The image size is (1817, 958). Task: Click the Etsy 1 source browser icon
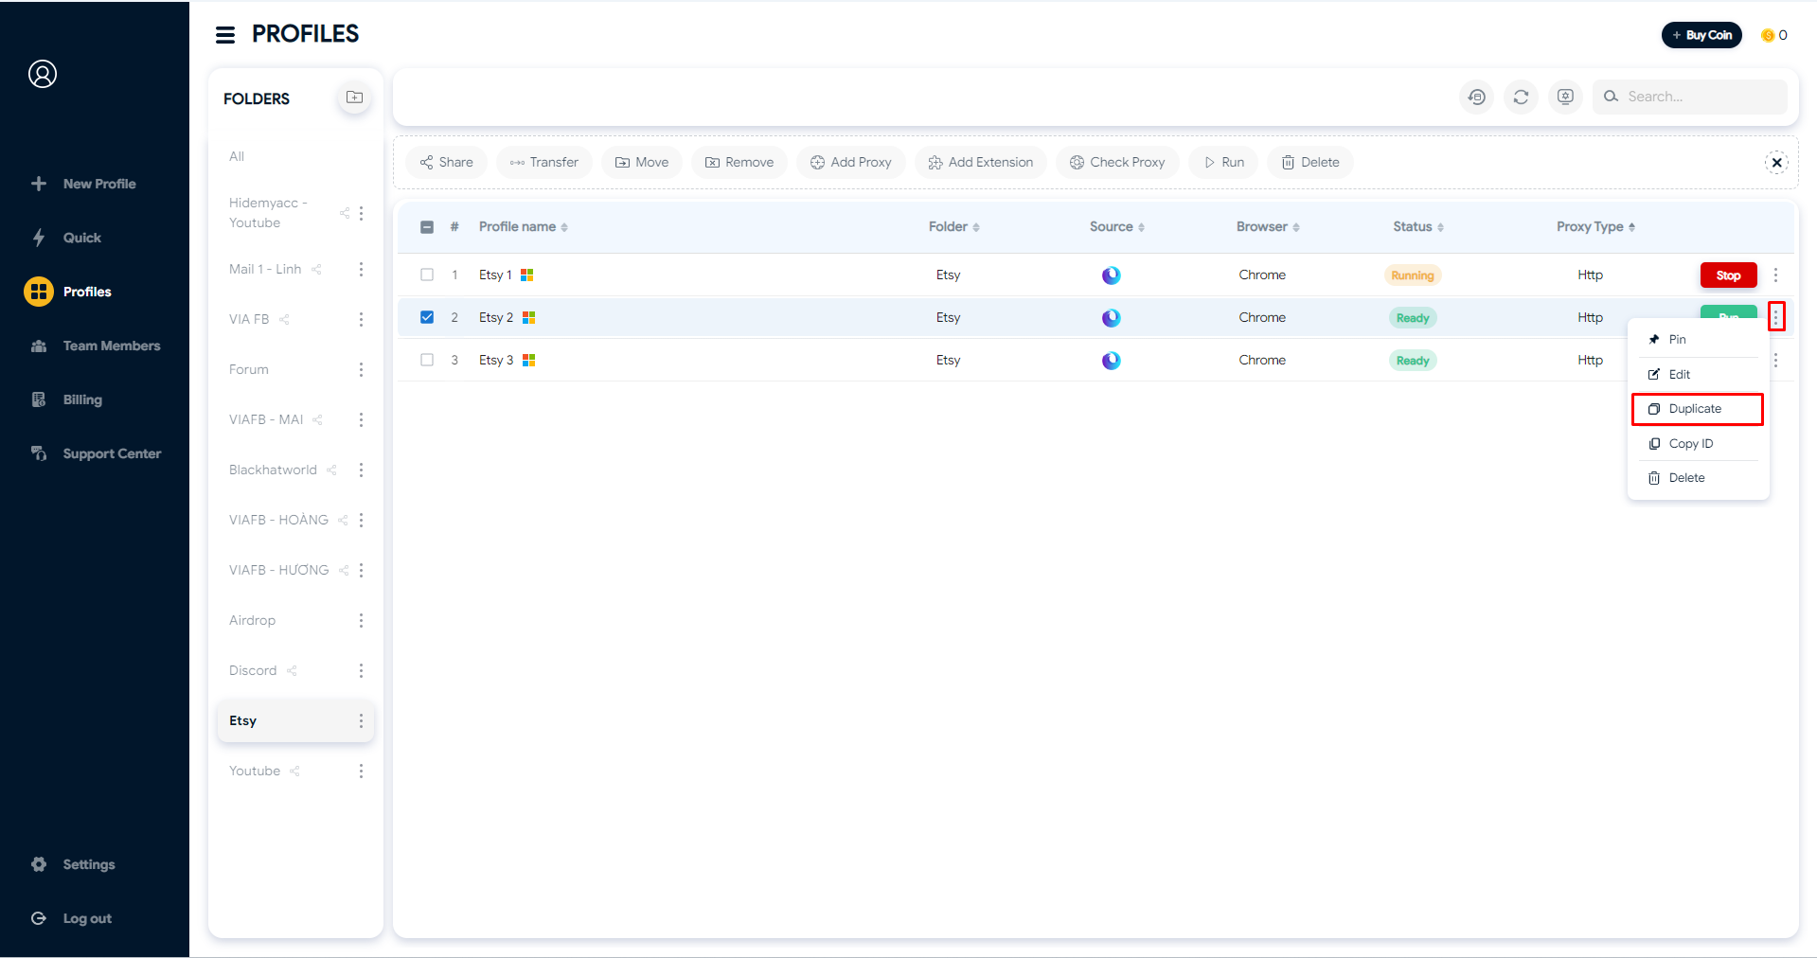point(1111,275)
